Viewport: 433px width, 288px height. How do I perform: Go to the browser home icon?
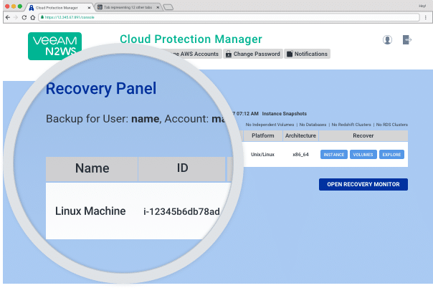pos(32,17)
